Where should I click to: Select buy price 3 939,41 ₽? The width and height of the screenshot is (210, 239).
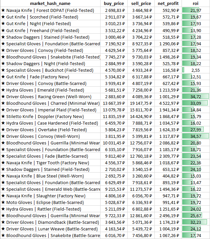(x=114, y=83)
